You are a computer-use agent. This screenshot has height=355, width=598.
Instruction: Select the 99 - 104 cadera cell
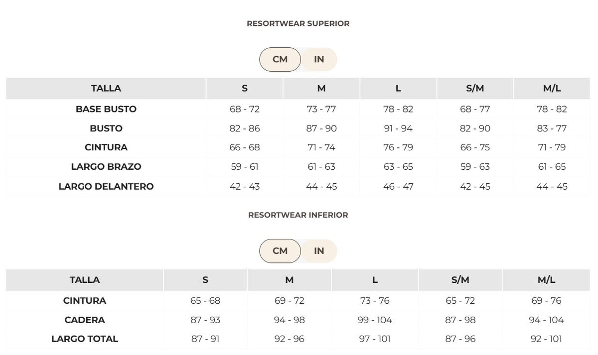pos(375,320)
